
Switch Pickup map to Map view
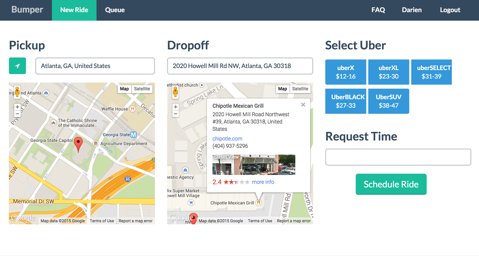point(125,89)
